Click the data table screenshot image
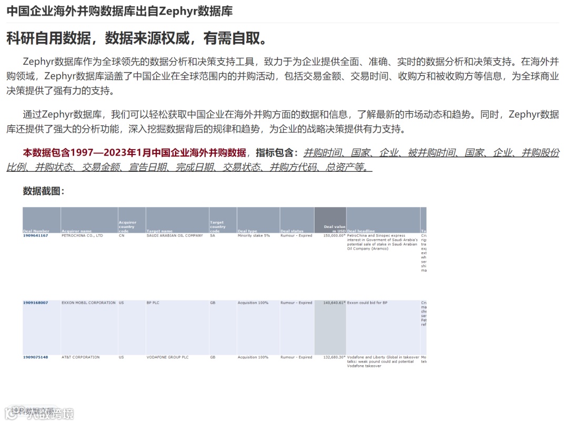 click(225, 288)
